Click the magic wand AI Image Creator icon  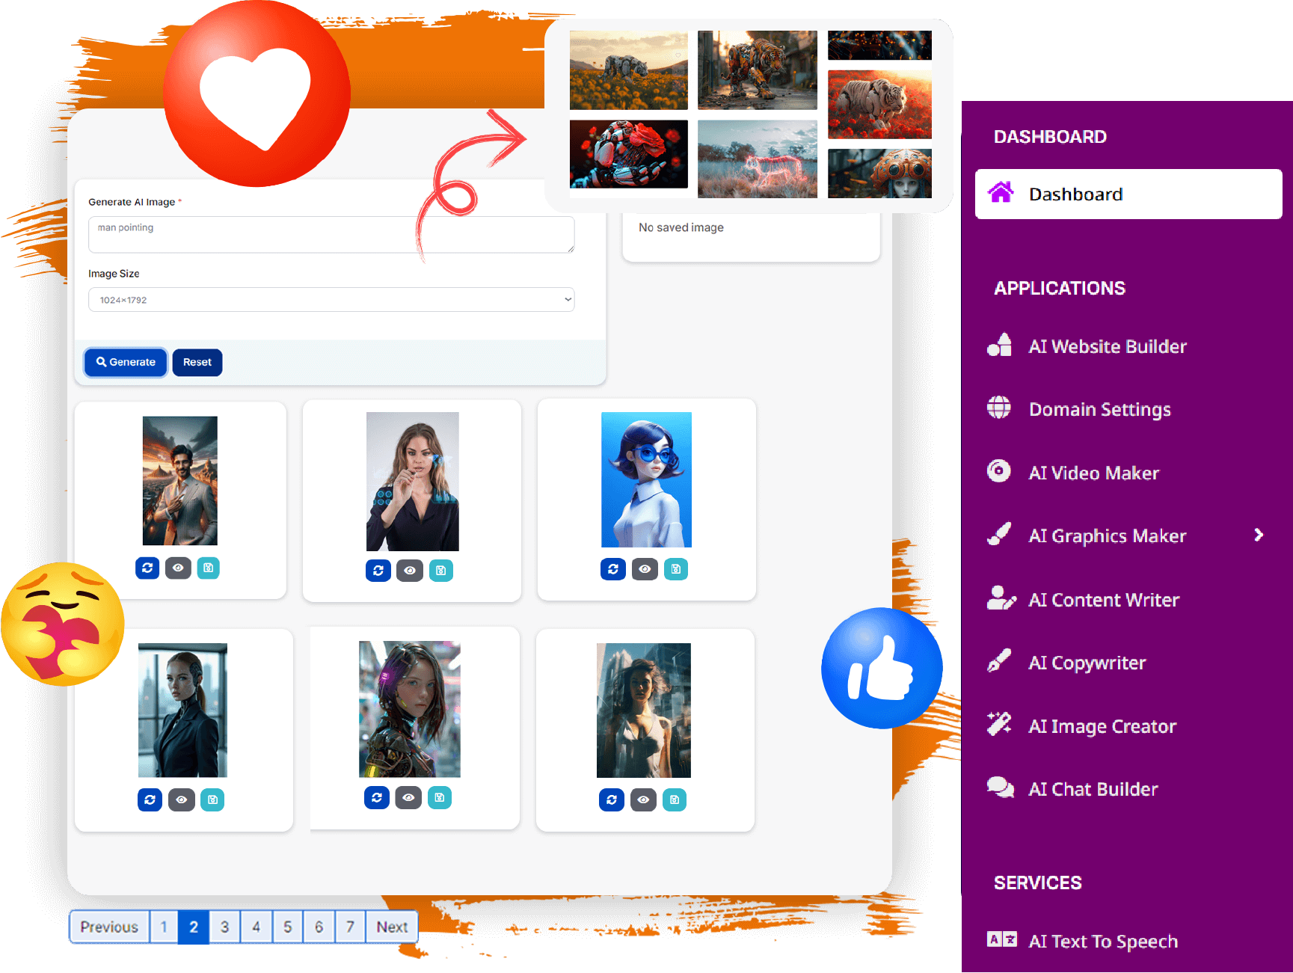click(999, 725)
